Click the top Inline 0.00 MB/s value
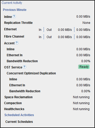The image size is (95, 128). (83, 17)
